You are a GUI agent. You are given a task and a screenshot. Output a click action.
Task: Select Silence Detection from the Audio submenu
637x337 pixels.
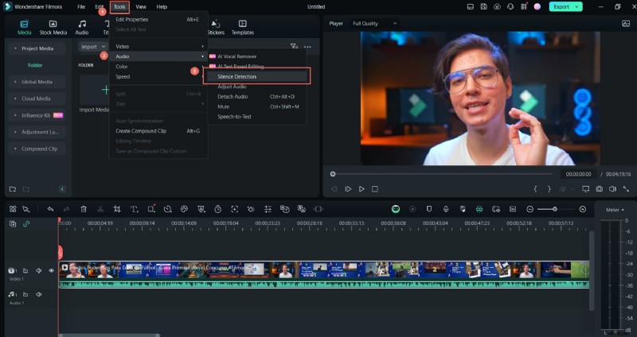point(237,76)
